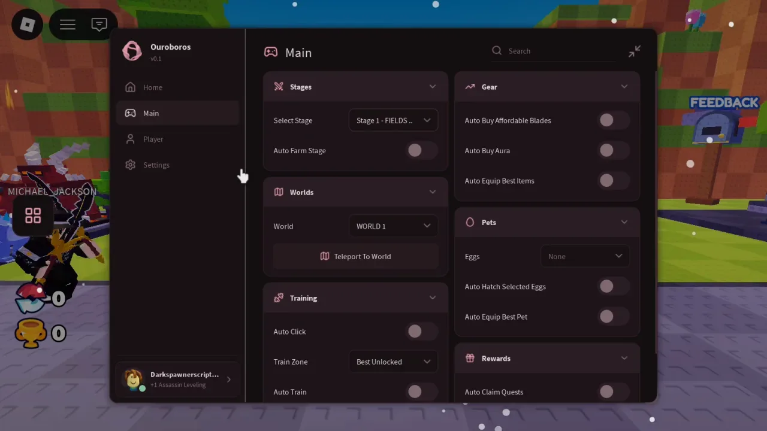Click the Training section icon

tap(279, 298)
